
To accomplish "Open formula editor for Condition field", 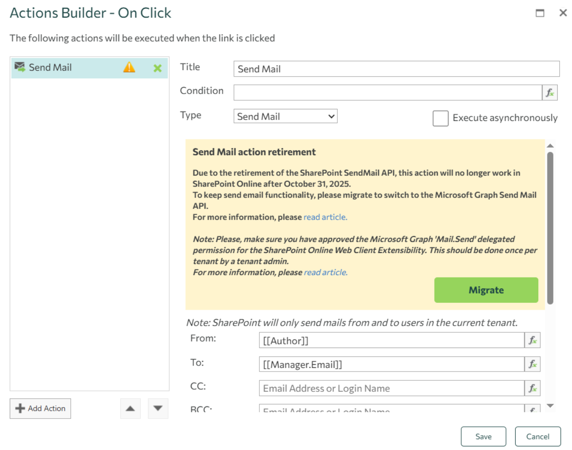I will (549, 93).
